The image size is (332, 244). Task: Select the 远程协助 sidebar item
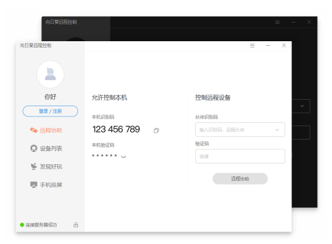pyautogui.click(x=46, y=130)
